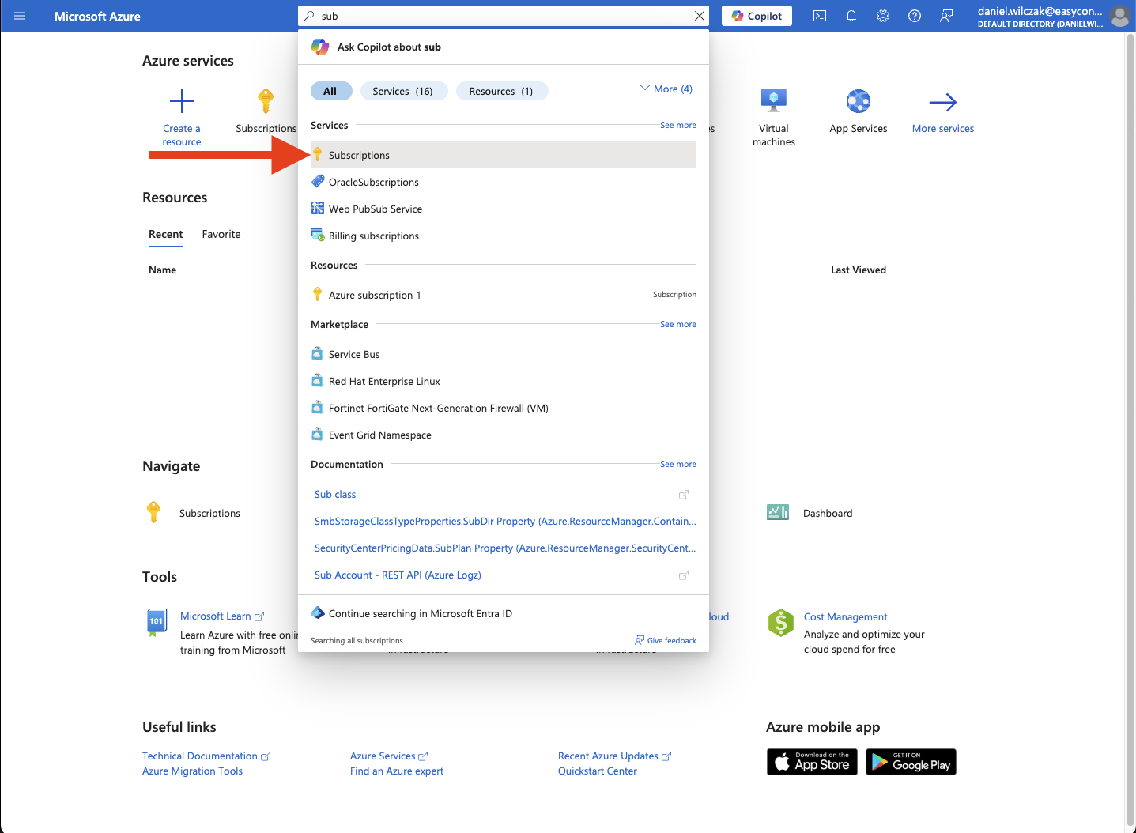The height and width of the screenshot is (833, 1136).
Task: Open the Quickstart Center link
Action: point(598,771)
